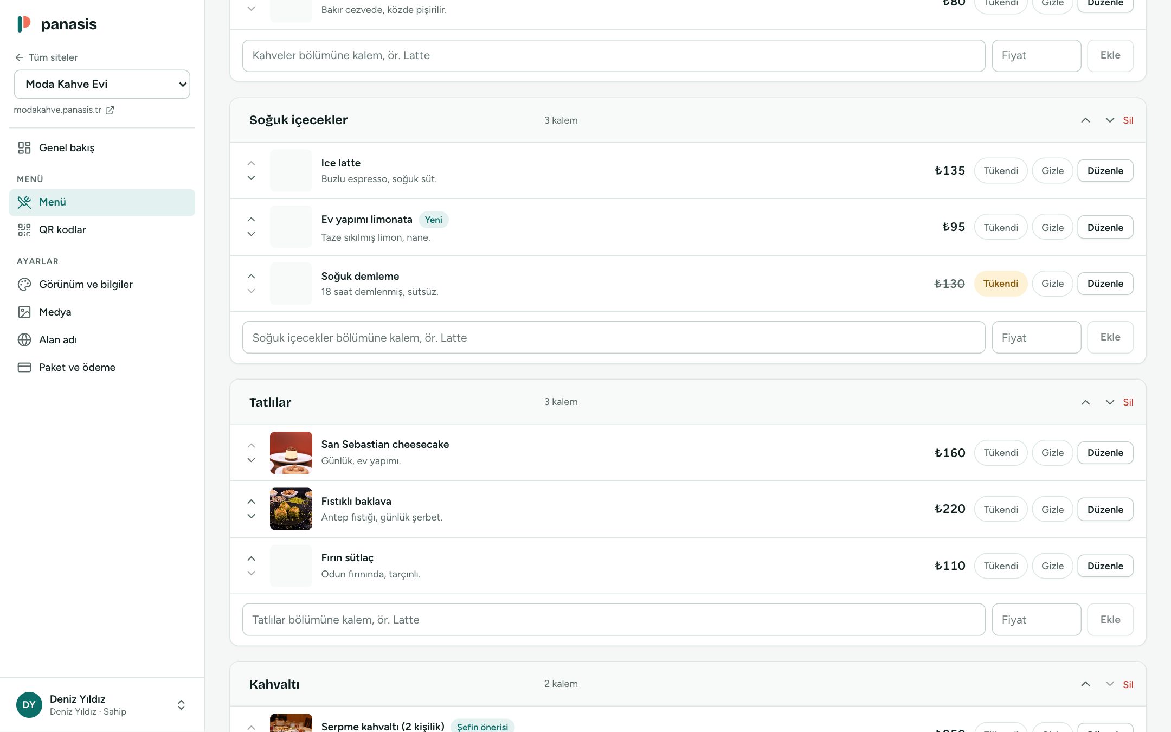Open the Moda Kahve Evi site dropdown

[x=102, y=84]
